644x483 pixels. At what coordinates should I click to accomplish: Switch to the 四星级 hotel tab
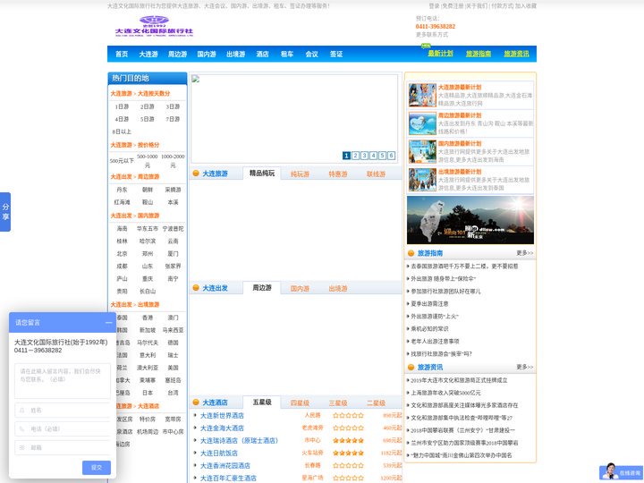pyautogui.click(x=300, y=402)
